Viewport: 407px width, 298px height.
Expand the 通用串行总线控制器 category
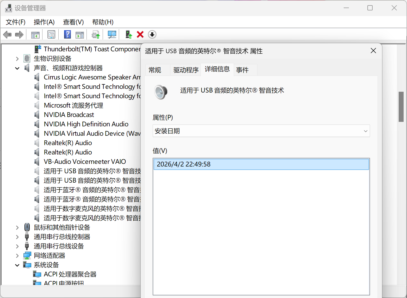click(x=17, y=237)
